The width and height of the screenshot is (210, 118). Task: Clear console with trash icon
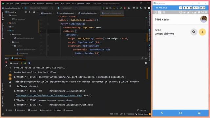point(10,86)
